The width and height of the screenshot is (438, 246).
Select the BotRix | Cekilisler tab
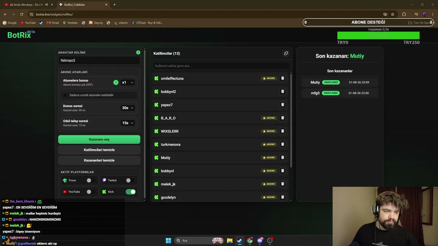83,5
